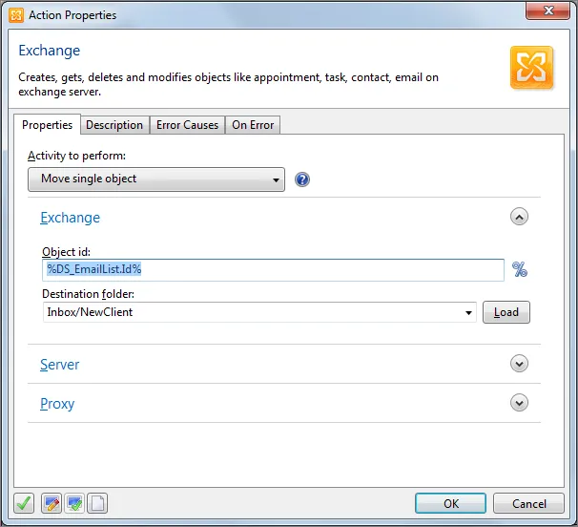The image size is (578, 527).
Task: Confirm with the OK button
Action: 450,503
